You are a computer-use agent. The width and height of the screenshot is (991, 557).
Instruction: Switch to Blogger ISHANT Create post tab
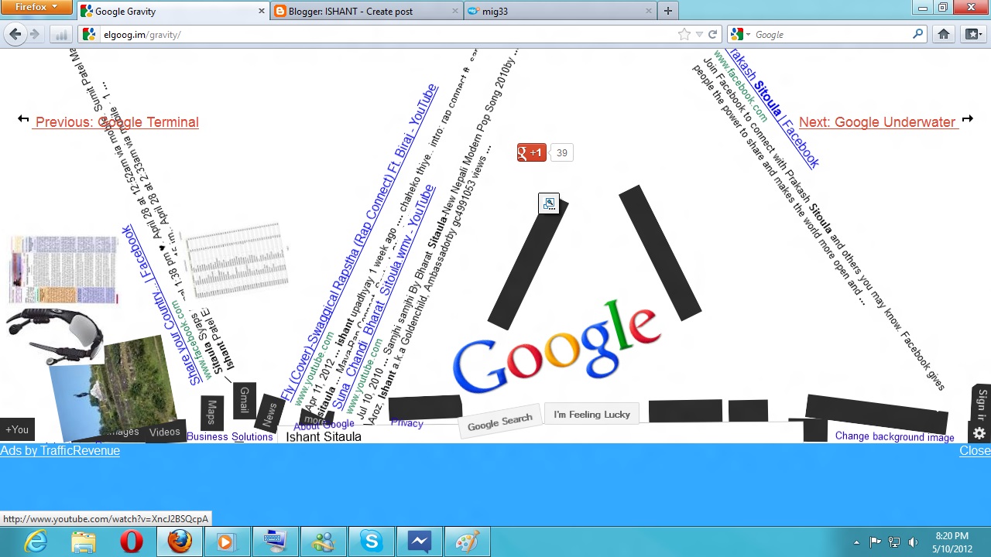[x=367, y=11]
